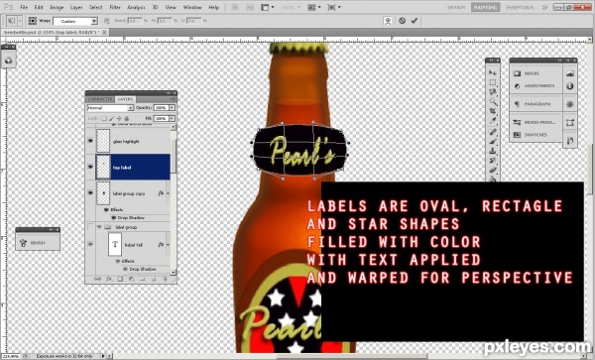Click the Opacity value field
595x360 pixels.
click(161, 108)
